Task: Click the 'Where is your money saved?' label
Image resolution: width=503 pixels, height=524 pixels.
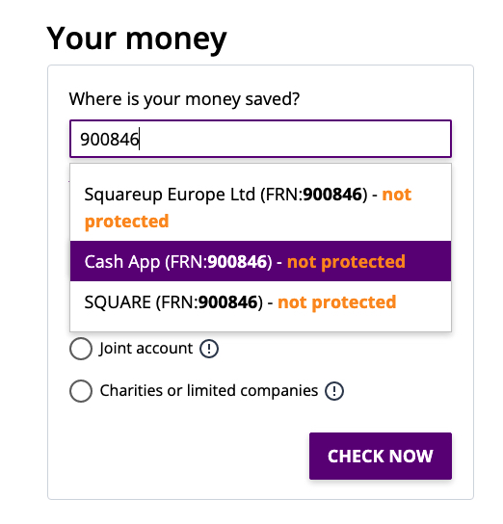Action: pos(184,99)
